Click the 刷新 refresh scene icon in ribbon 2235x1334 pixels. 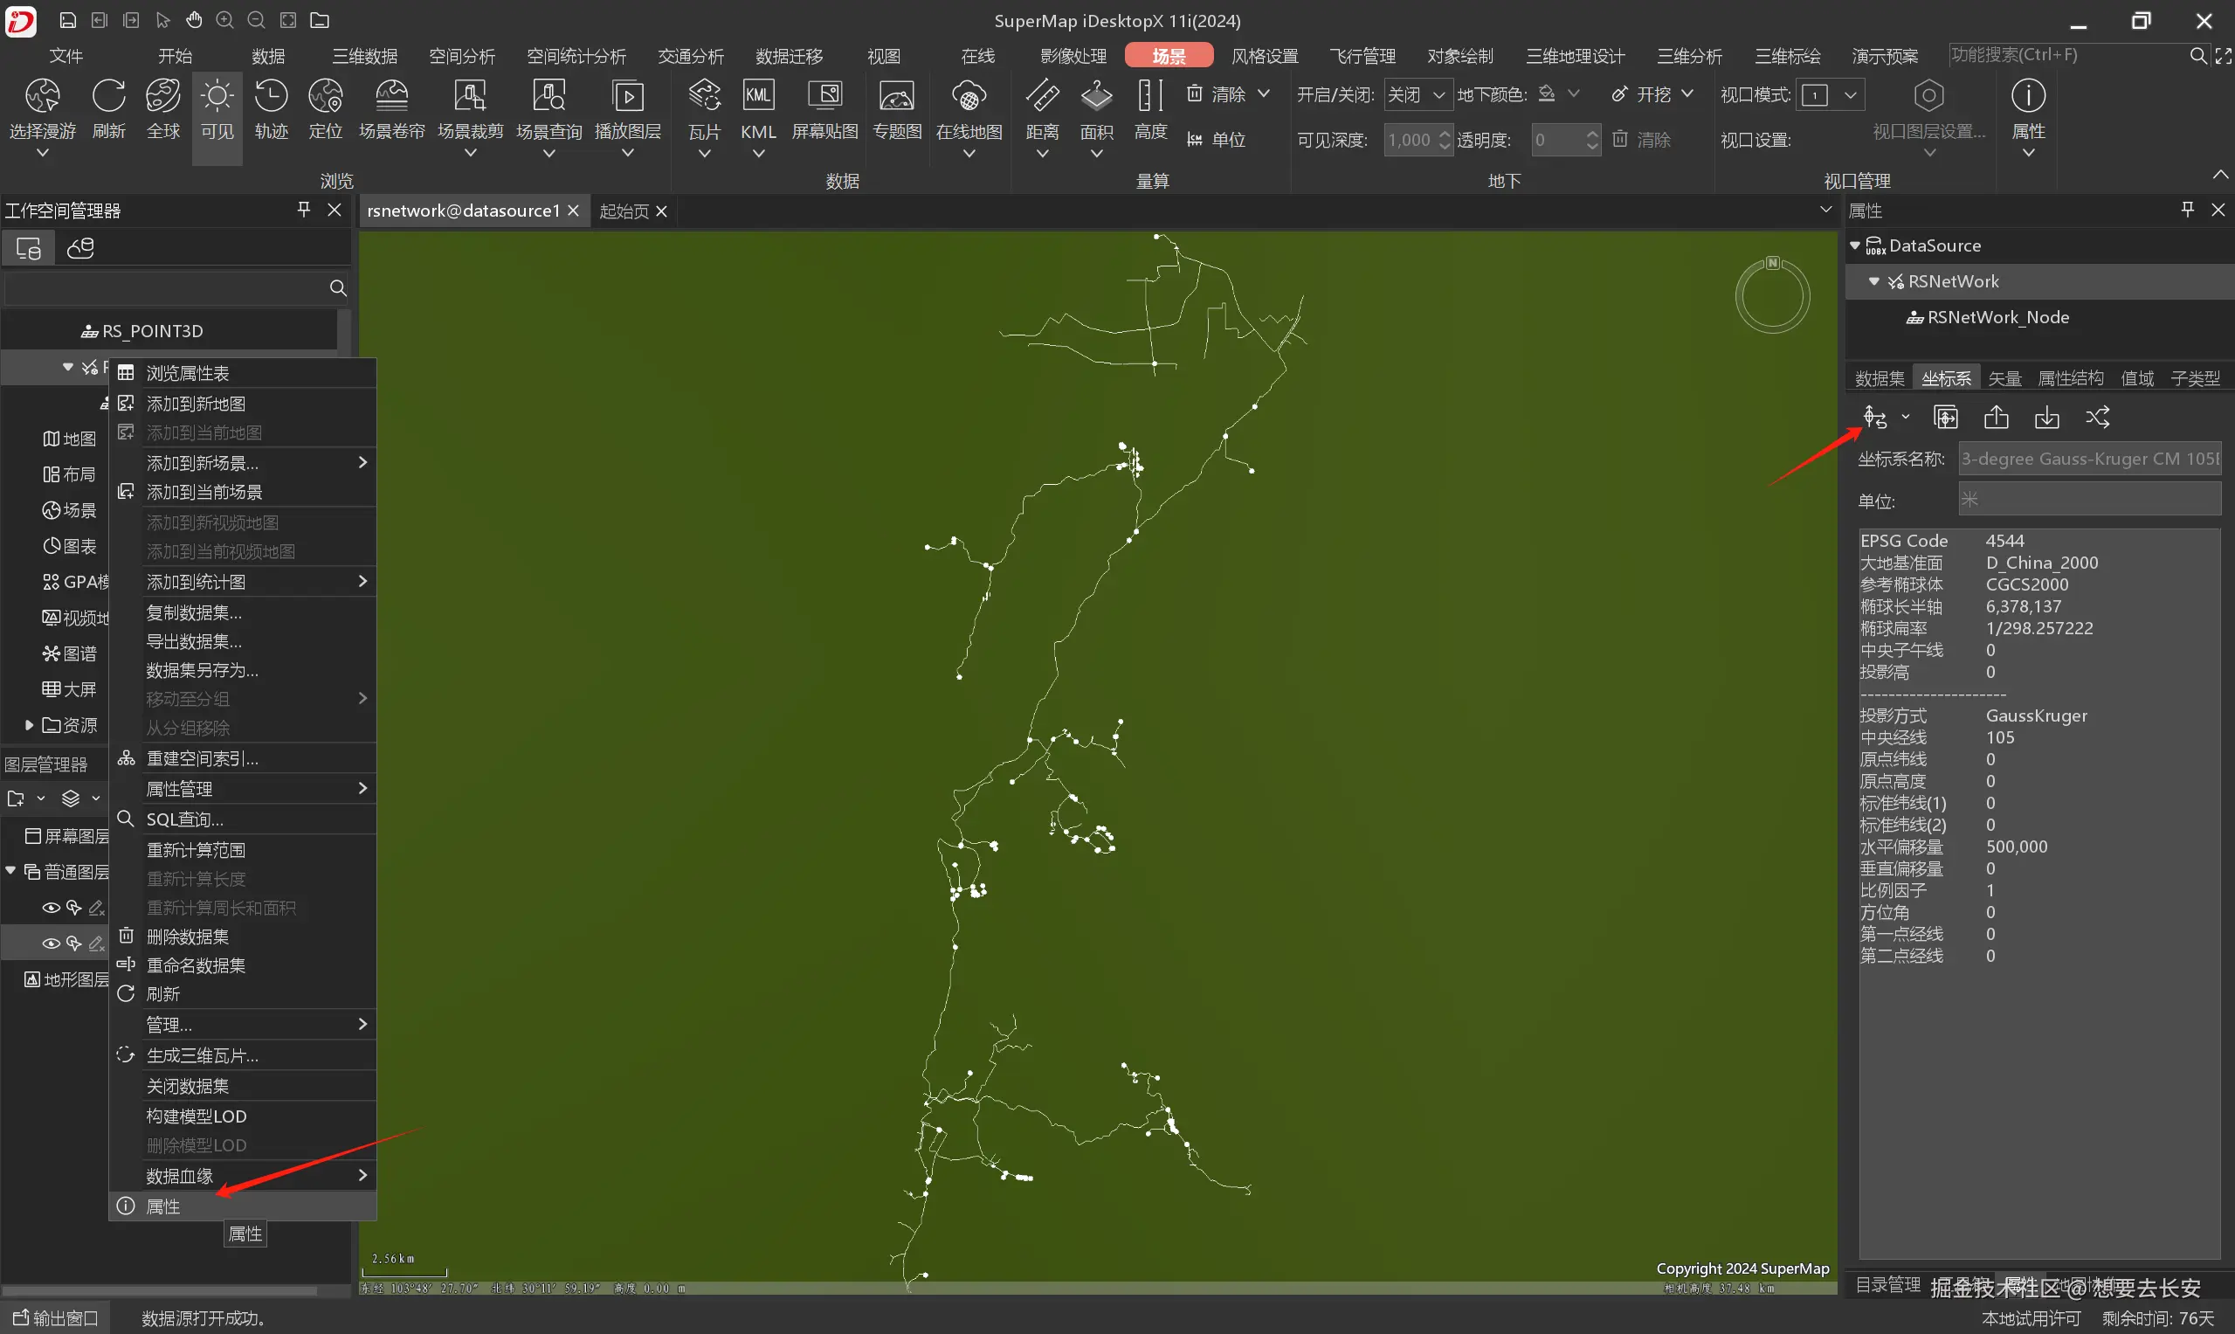coord(109,96)
